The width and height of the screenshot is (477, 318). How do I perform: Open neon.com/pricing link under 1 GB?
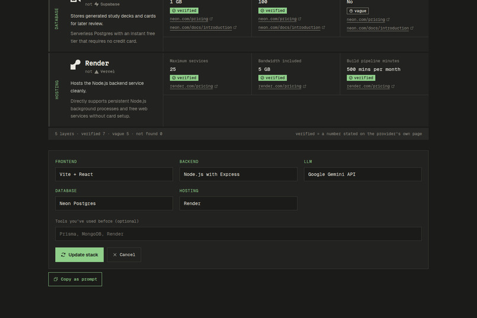[189, 19]
